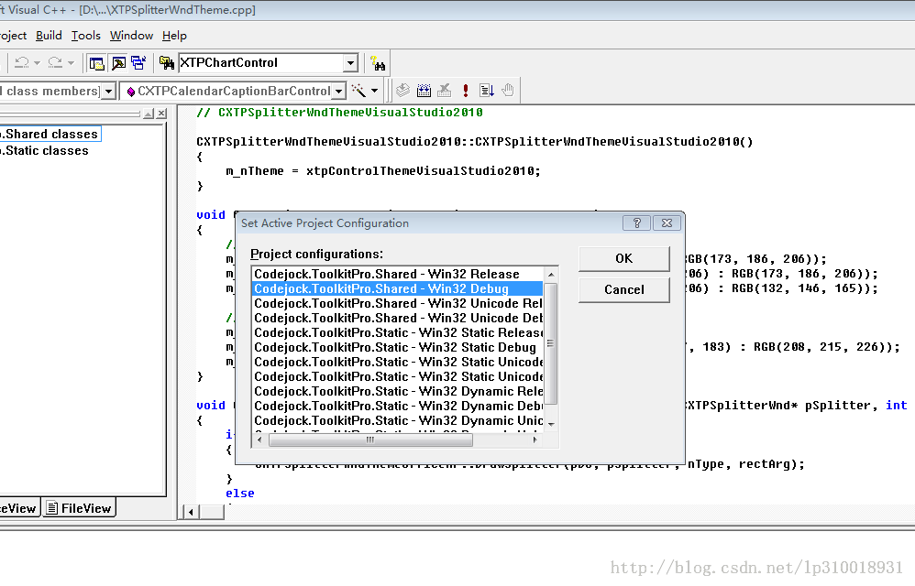Viewport: 915px width, 586px height.
Task: Click OK in the configuration dialog
Action: click(x=623, y=258)
